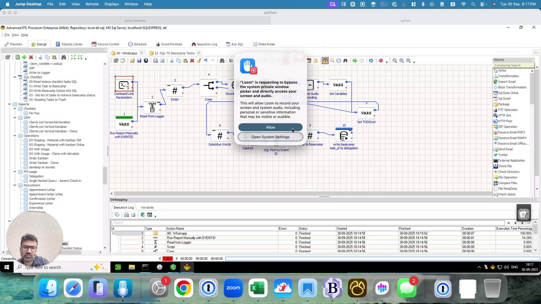
Task: Select the write basecamp task_id node
Action: click(344, 136)
